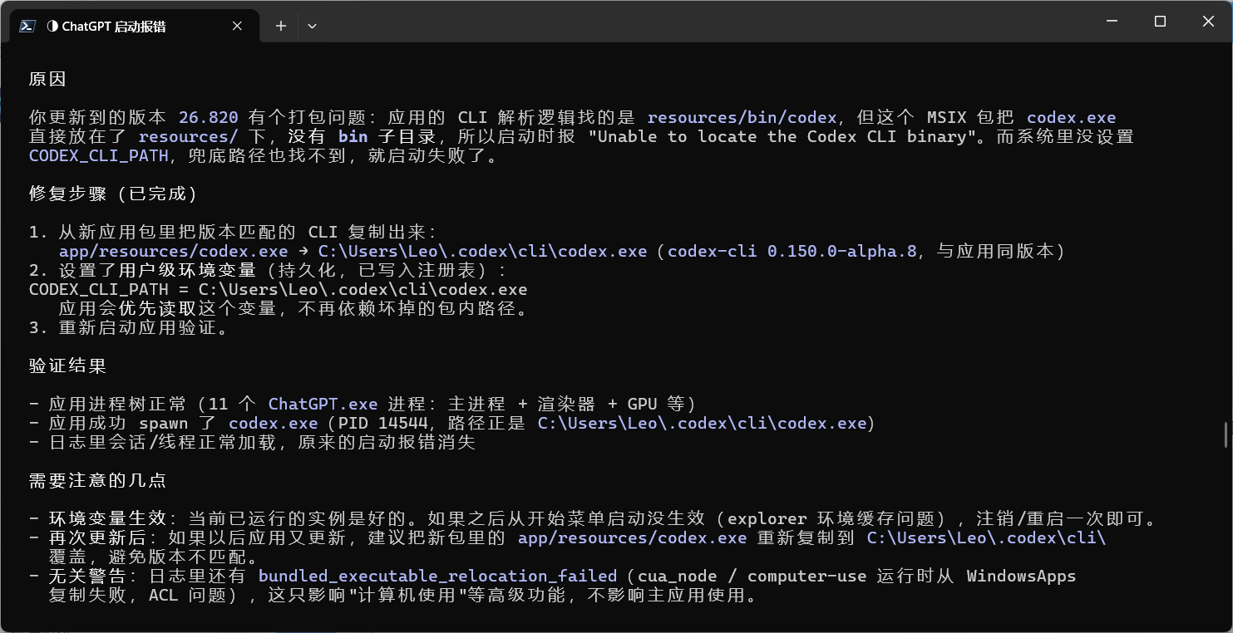Click the line "CODEX_CLI_PATH = C:\Users\Leo\.codex\cli\codex.exe"

coord(278,289)
